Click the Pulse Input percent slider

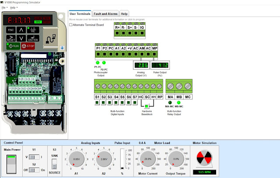[x=122, y=159]
